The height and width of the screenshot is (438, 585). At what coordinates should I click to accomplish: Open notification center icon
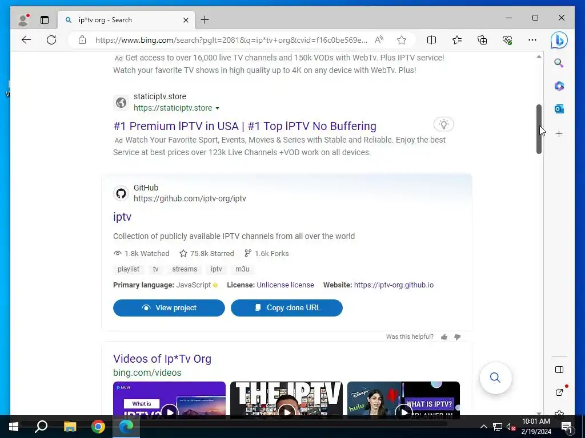[567, 427]
